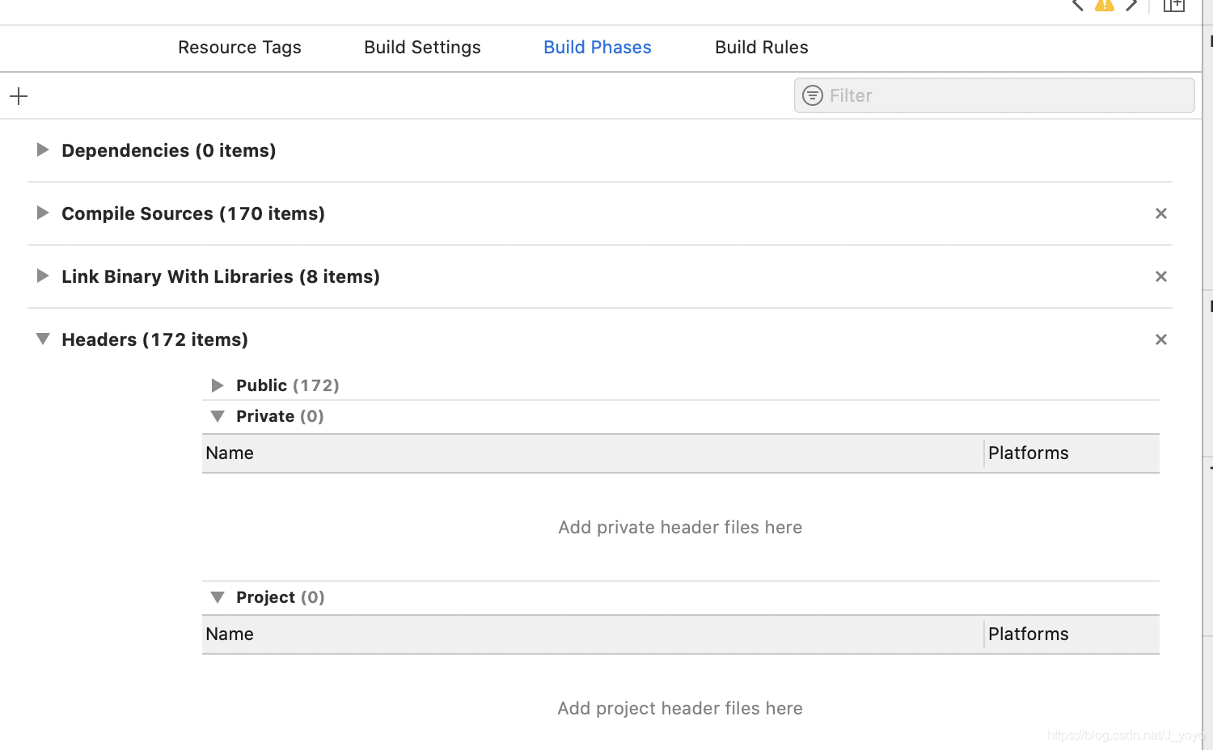Click 'Compile Sources (170 items)' title

point(193,213)
